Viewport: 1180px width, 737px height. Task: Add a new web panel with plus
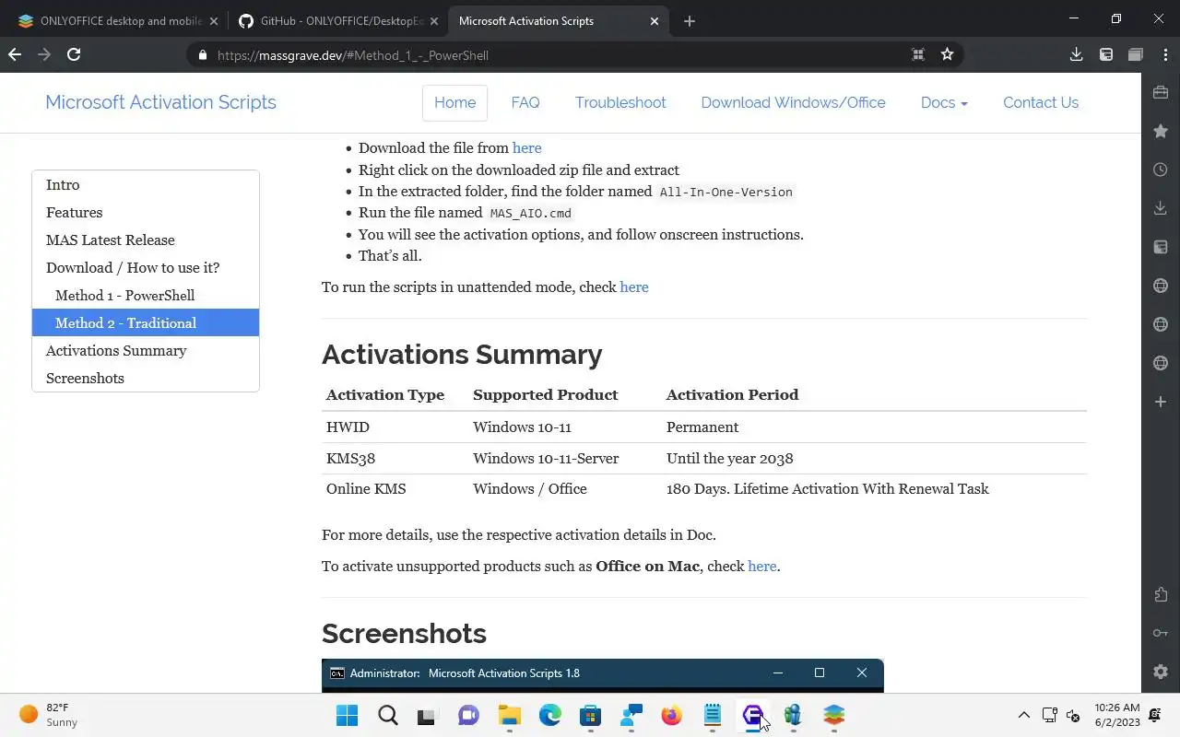coord(1161,402)
